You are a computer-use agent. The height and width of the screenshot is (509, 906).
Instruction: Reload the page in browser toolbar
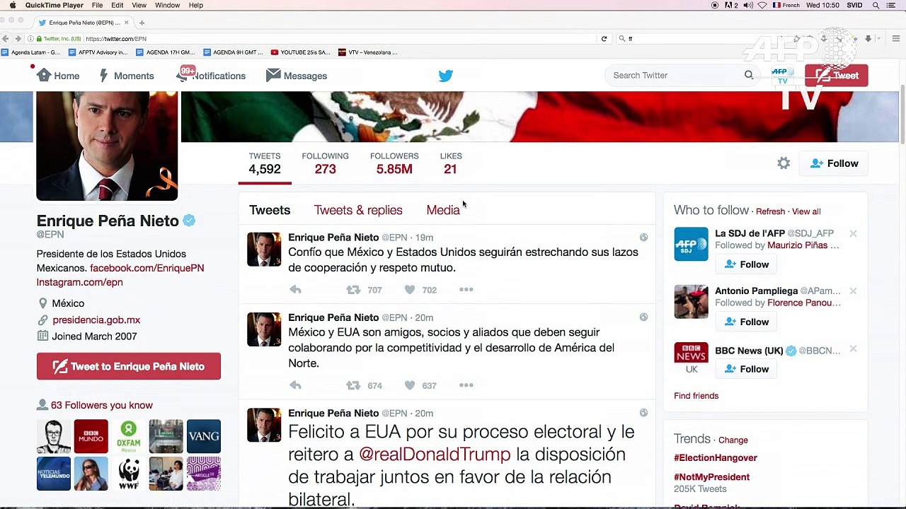(604, 39)
